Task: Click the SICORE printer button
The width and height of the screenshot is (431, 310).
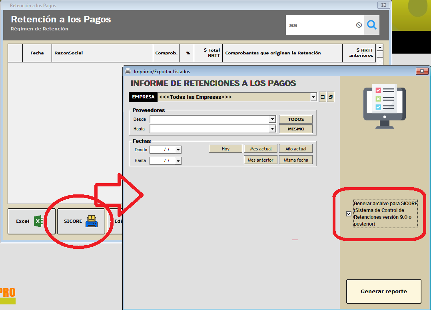Action: pyautogui.click(x=81, y=221)
